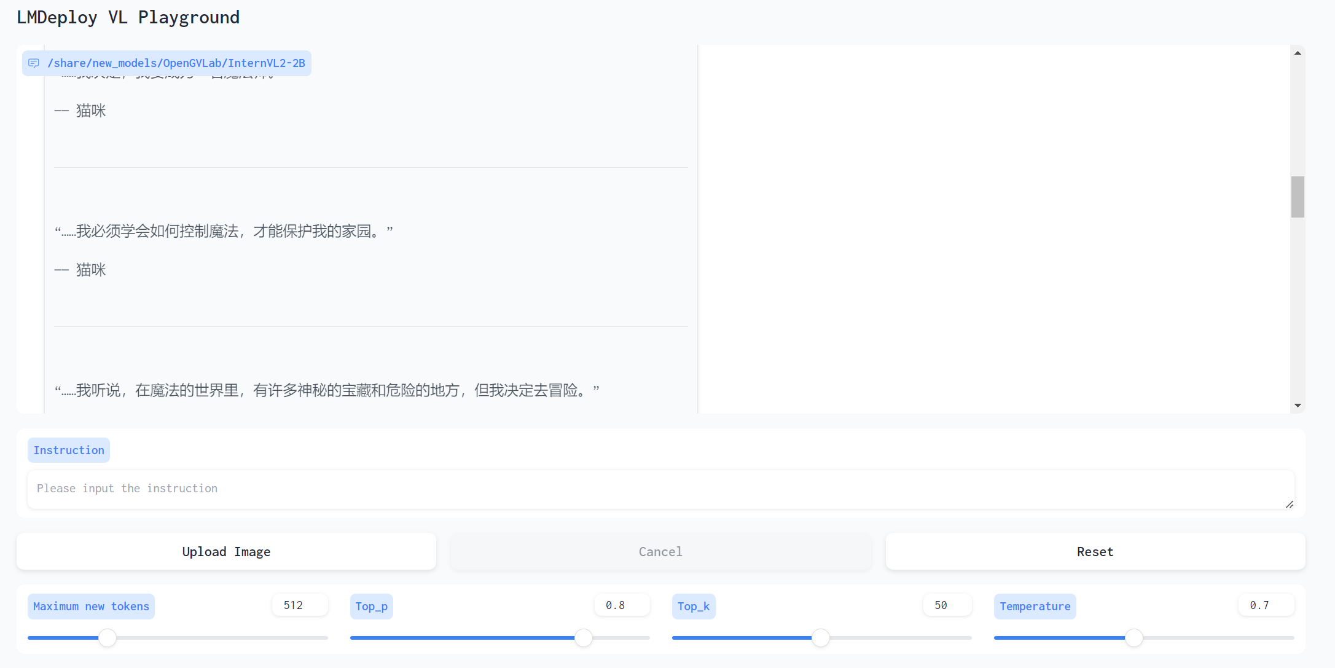Click the Top_k slider handle
Image resolution: width=1335 pixels, height=668 pixels.
click(x=821, y=638)
